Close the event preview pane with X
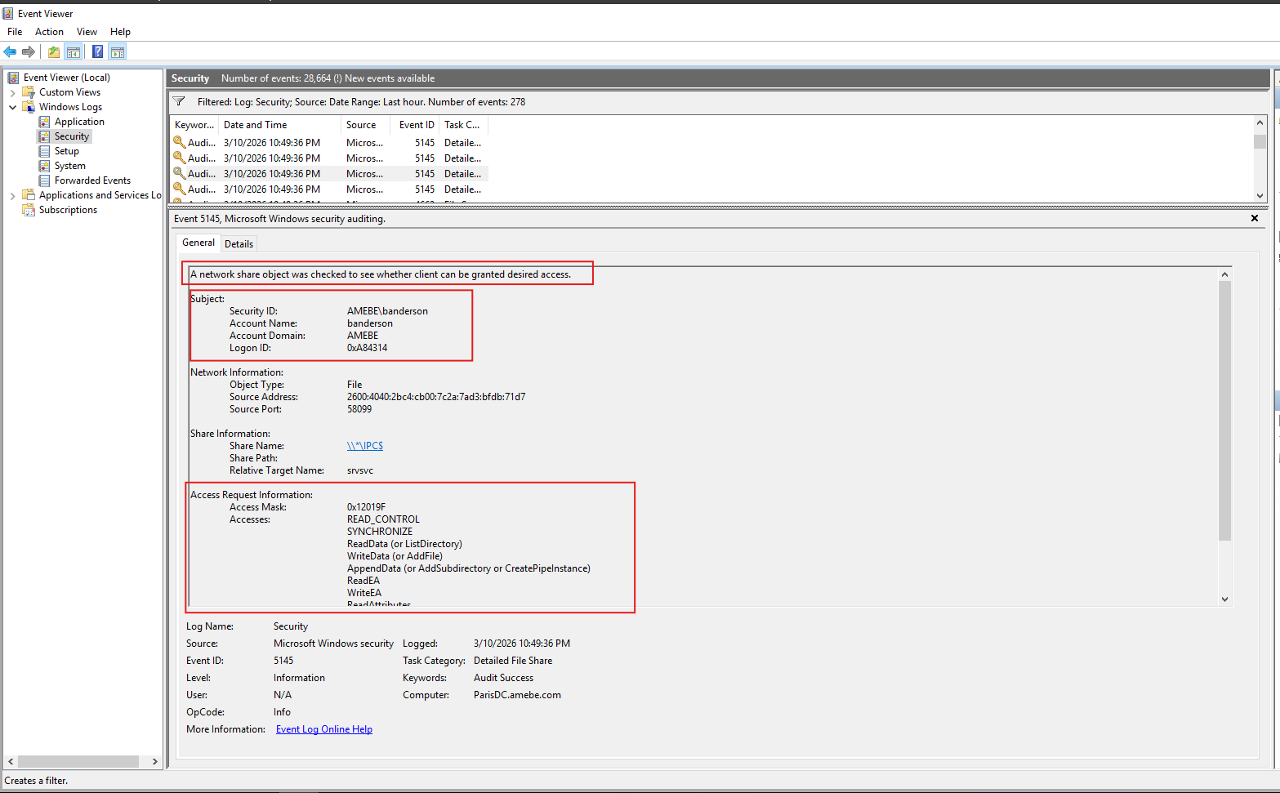The height and width of the screenshot is (793, 1280). (x=1255, y=218)
